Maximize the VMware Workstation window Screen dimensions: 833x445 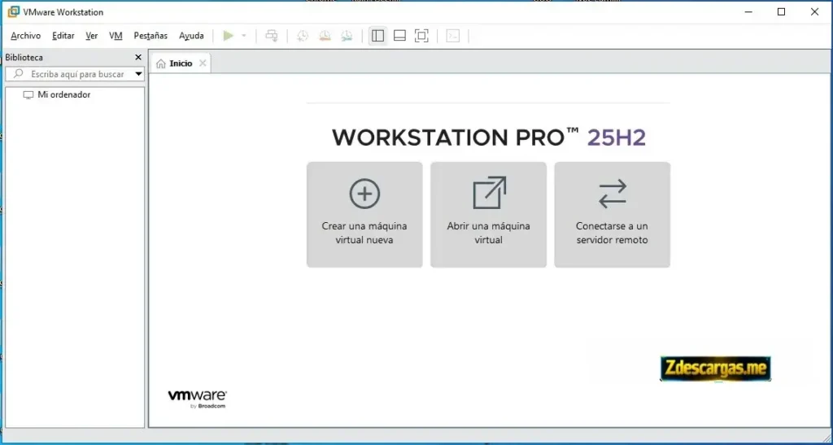[x=782, y=11]
